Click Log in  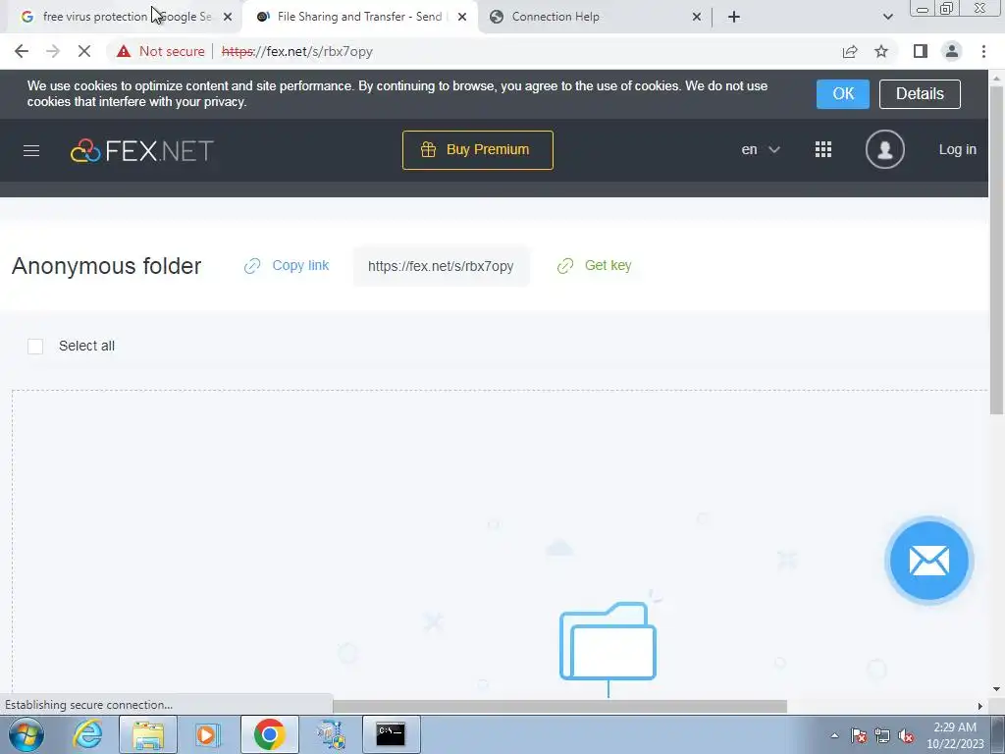[x=958, y=149]
